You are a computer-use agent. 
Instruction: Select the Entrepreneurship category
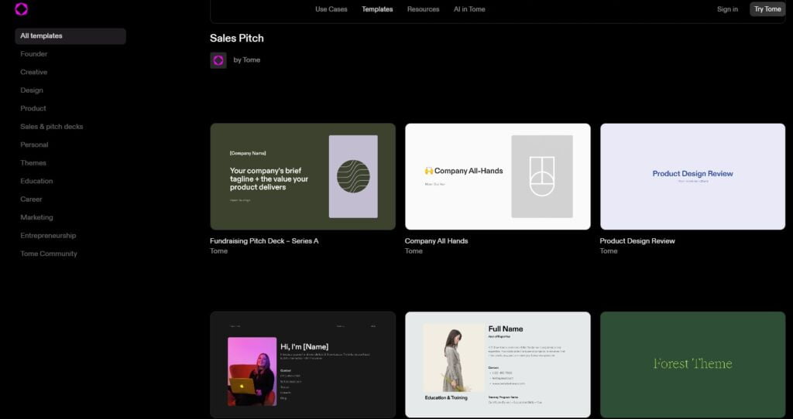pyautogui.click(x=48, y=236)
